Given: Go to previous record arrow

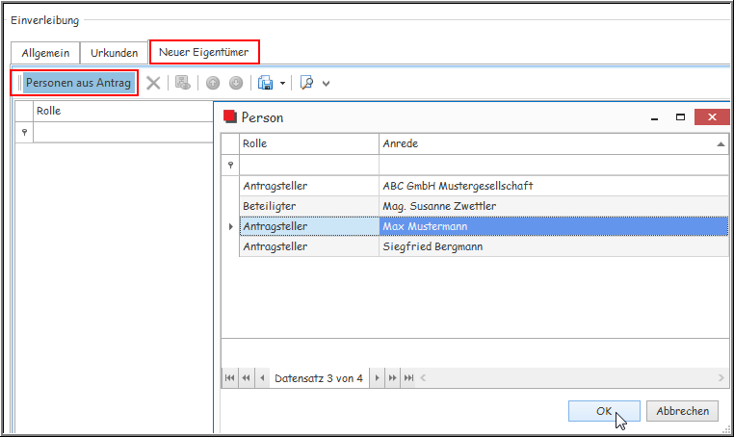Looking at the screenshot, I should (262, 377).
